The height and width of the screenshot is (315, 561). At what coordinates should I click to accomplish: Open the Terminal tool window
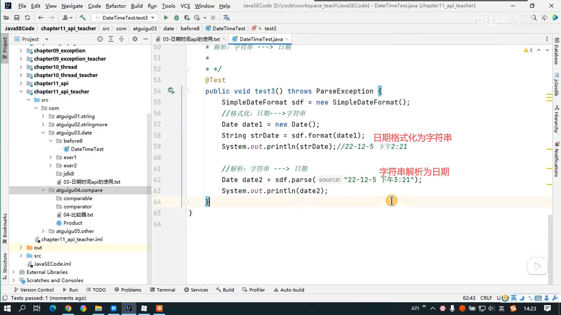point(162,290)
